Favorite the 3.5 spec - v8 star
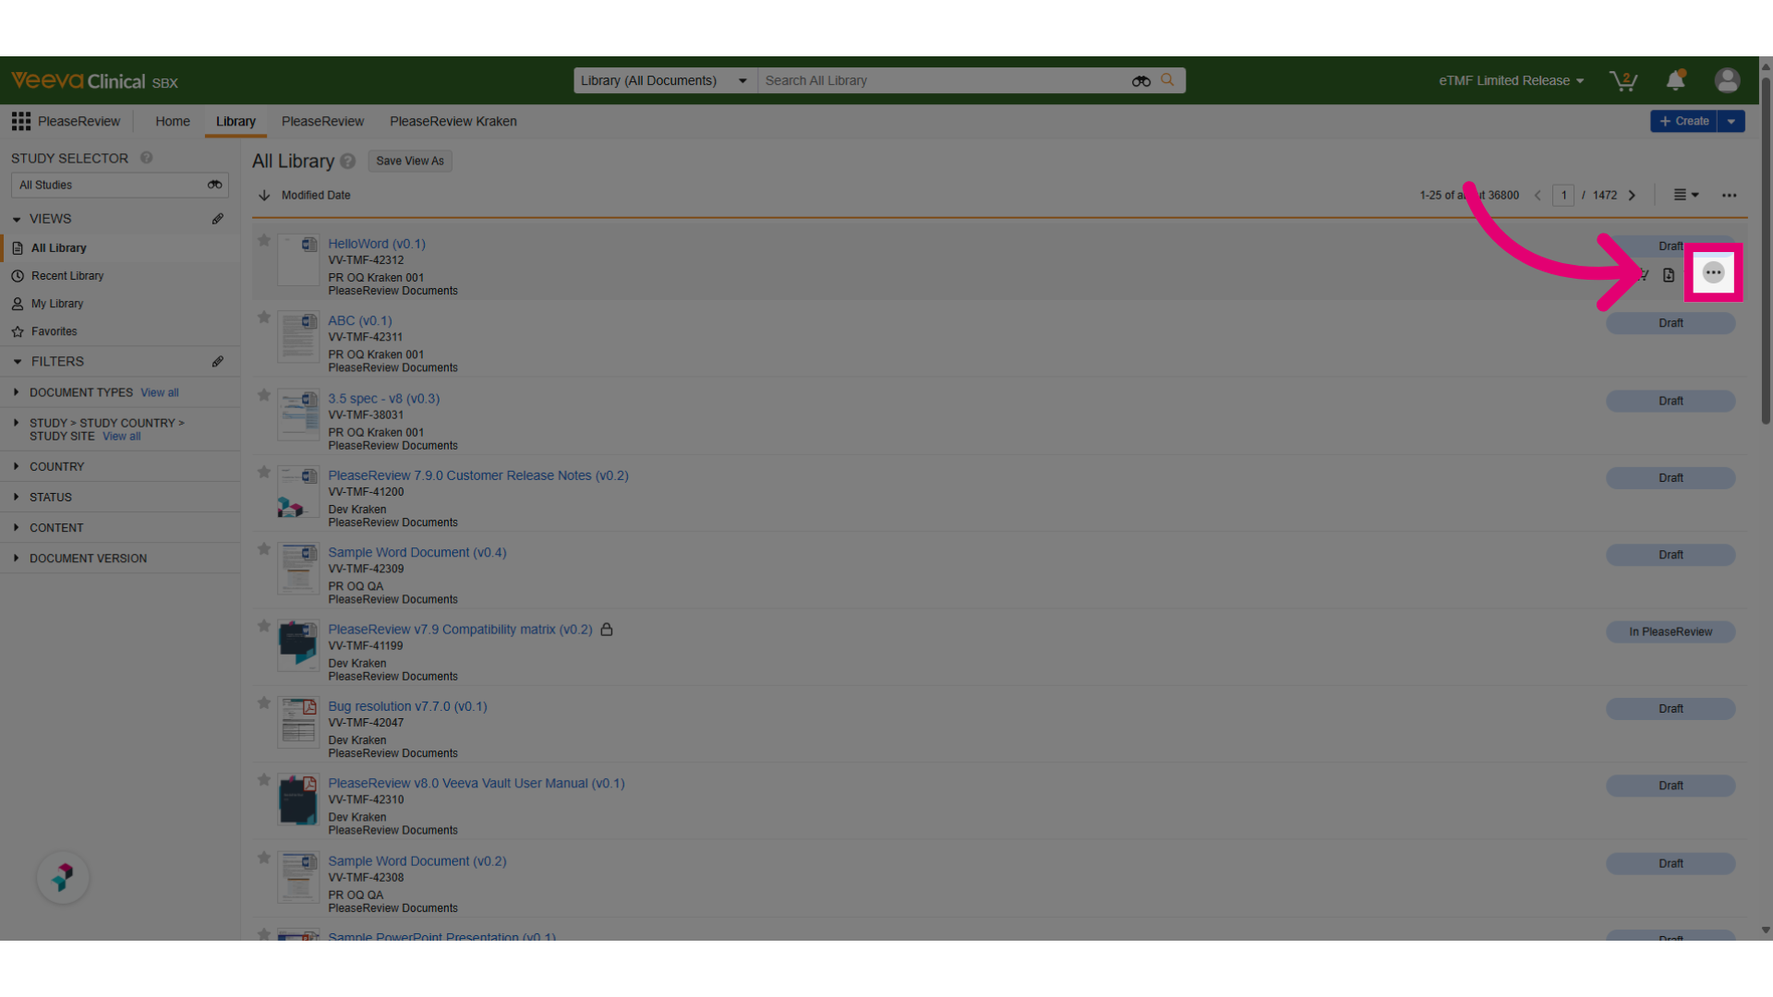The image size is (1773, 997). tap(264, 395)
